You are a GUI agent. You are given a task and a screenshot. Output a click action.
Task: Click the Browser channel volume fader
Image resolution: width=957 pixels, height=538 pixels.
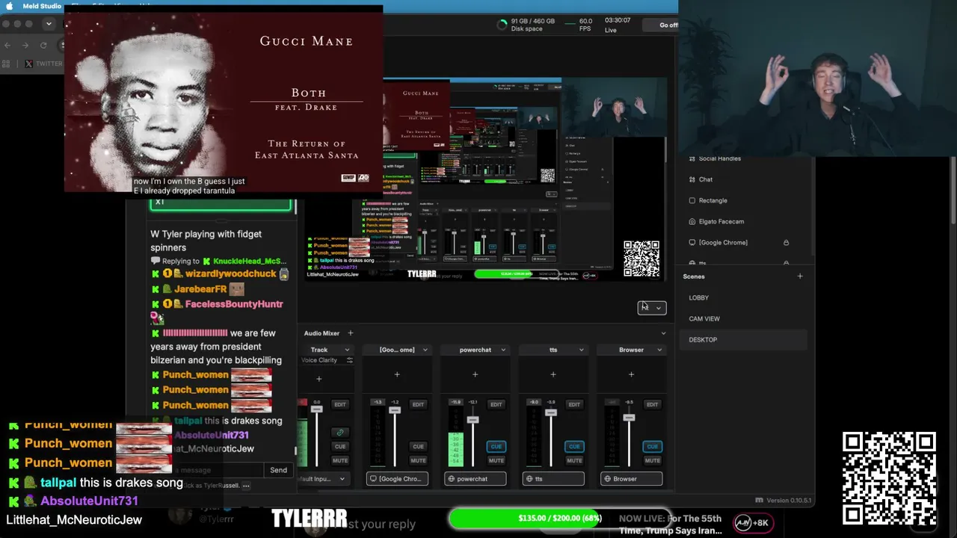point(629,418)
